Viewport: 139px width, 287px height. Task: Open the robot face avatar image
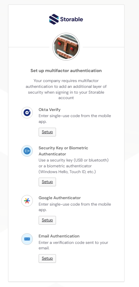(x=66, y=47)
